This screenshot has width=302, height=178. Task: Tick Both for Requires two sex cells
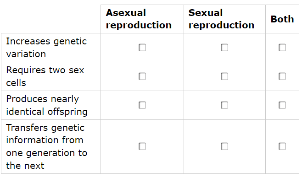(282, 76)
